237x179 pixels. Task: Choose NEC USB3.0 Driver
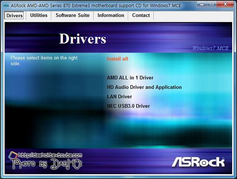pos(128,106)
